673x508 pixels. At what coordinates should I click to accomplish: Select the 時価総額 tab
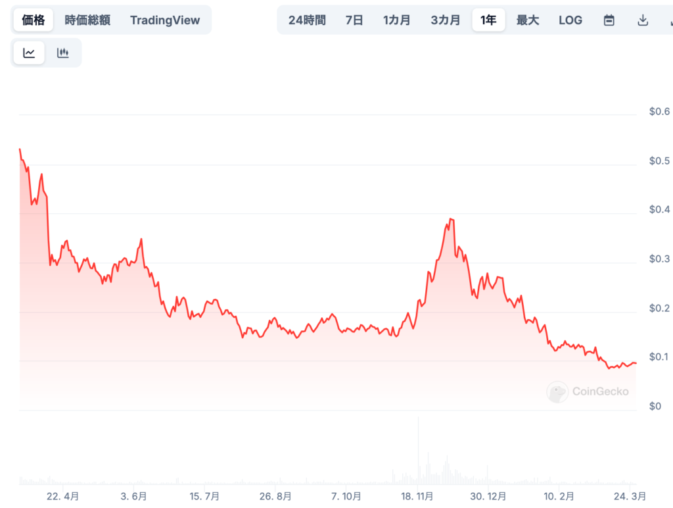click(x=87, y=20)
